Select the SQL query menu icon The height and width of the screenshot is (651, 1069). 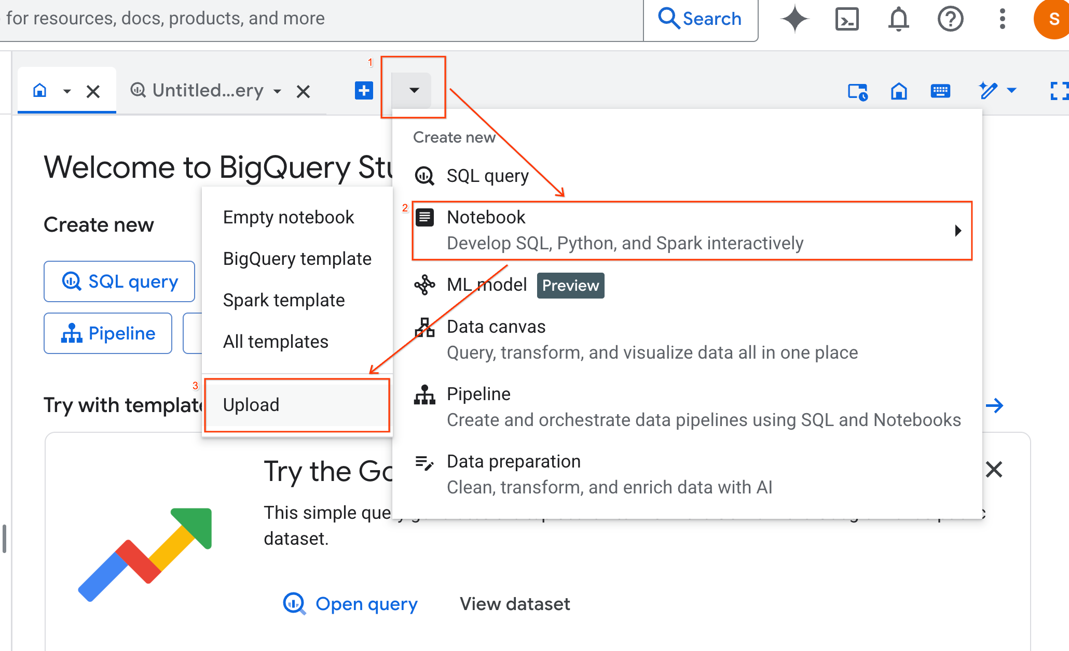coord(424,176)
